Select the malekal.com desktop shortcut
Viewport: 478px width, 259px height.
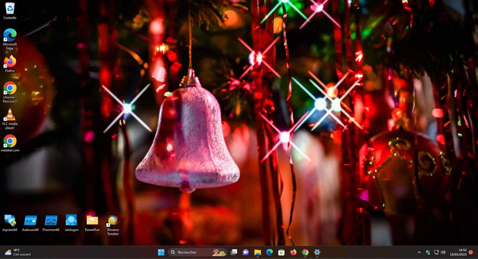coord(10,143)
